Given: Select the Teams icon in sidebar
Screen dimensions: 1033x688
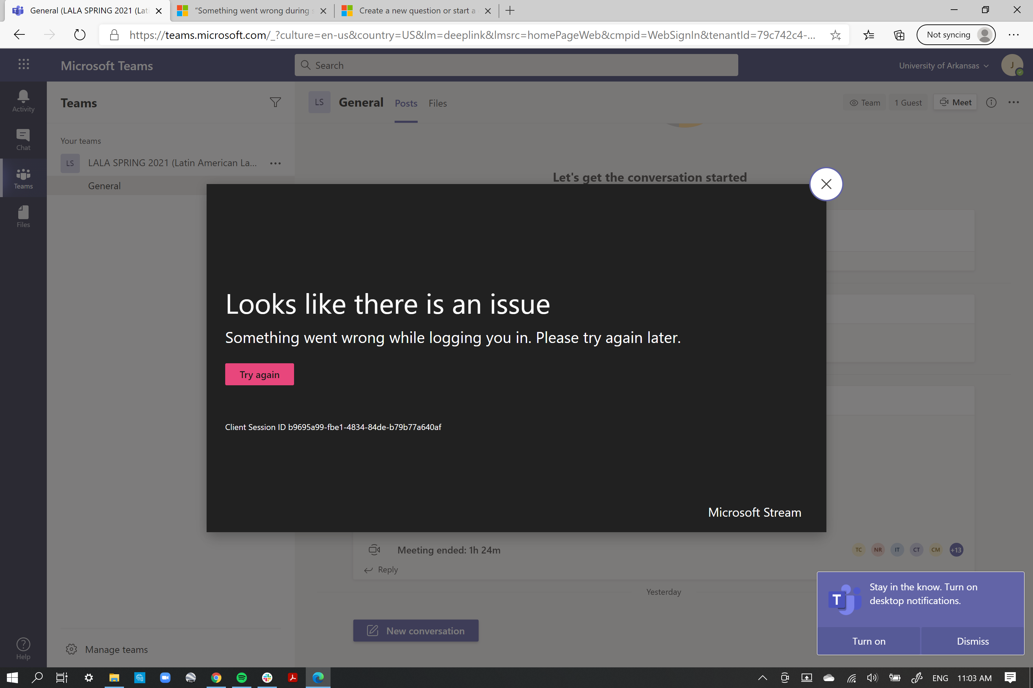Looking at the screenshot, I should tap(23, 178).
